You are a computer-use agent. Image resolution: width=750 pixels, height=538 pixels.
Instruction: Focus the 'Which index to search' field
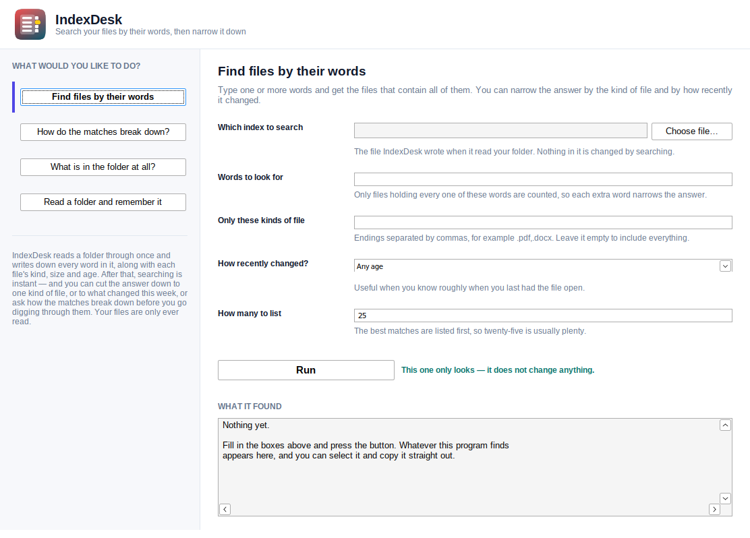[x=500, y=131]
